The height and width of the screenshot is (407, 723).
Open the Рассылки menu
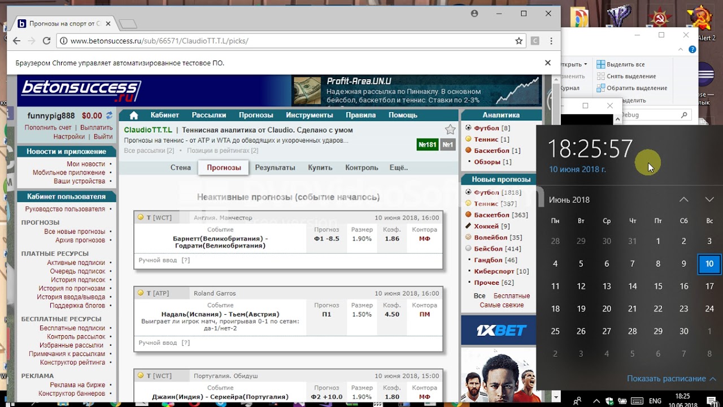[209, 115]
